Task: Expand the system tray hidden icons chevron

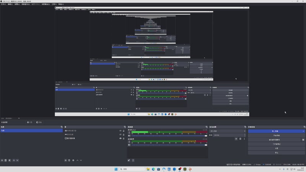Action: 280,169
